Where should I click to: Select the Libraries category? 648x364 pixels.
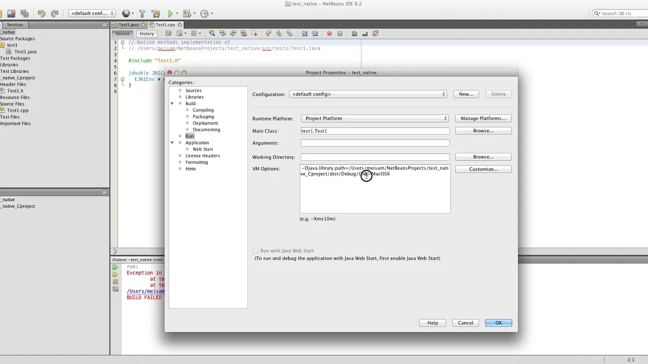[x=194, y=97]
